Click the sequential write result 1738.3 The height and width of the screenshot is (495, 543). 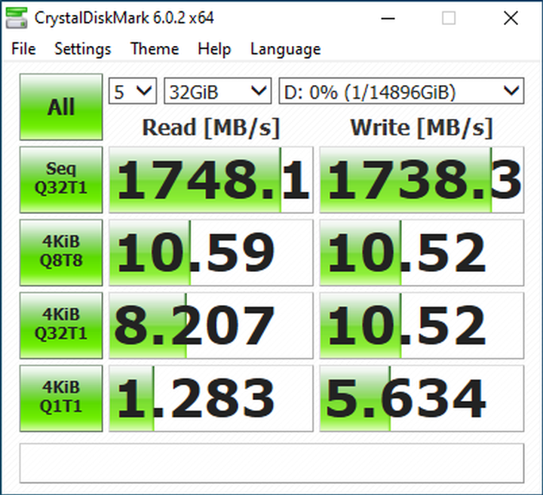[422, 181]
